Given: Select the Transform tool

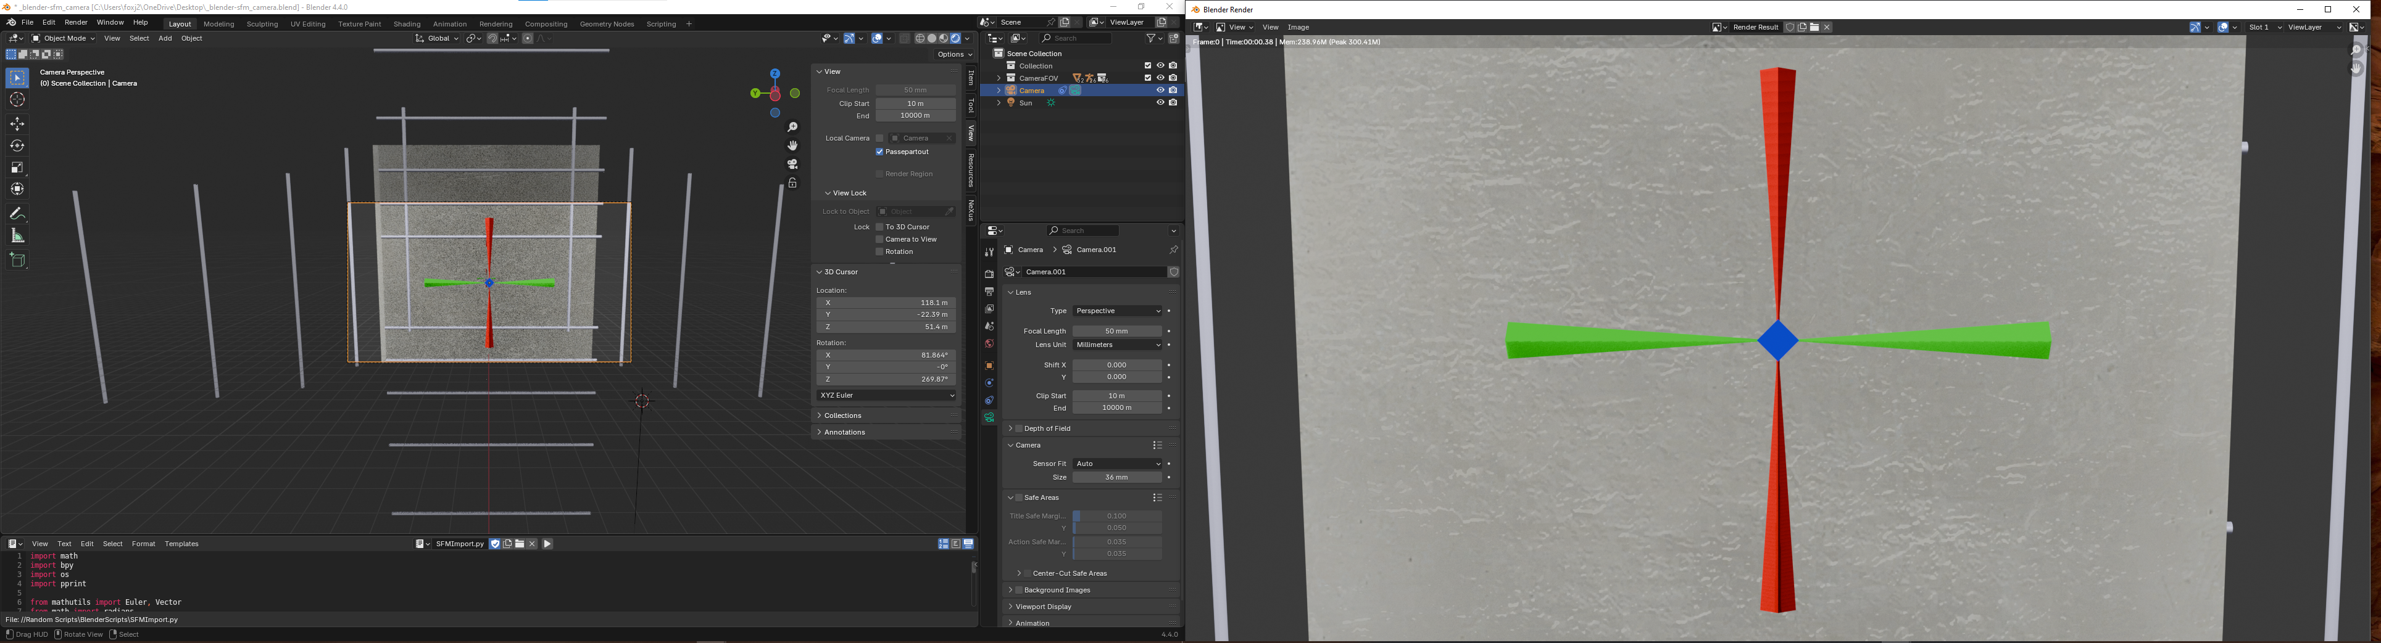Looking at the screenshot, I should 17,189.
